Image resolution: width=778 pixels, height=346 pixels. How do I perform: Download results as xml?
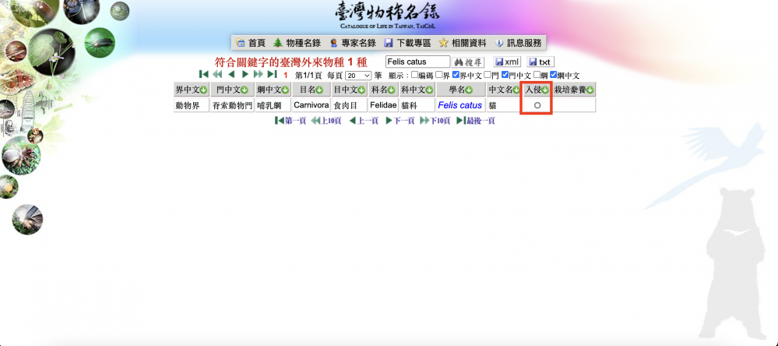pyautogui.click(x=506, y=62)
